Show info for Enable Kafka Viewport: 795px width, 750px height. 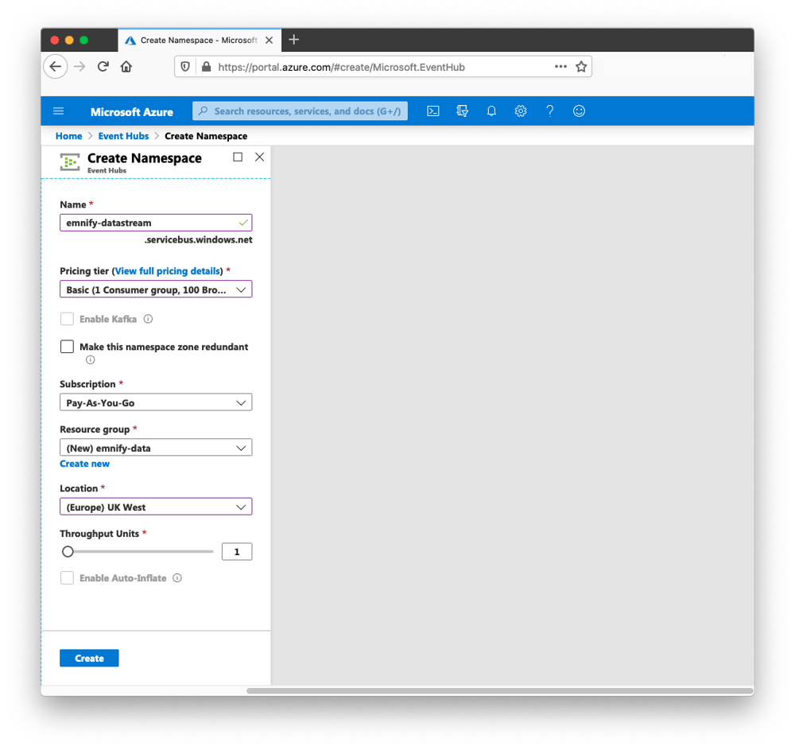148,319
